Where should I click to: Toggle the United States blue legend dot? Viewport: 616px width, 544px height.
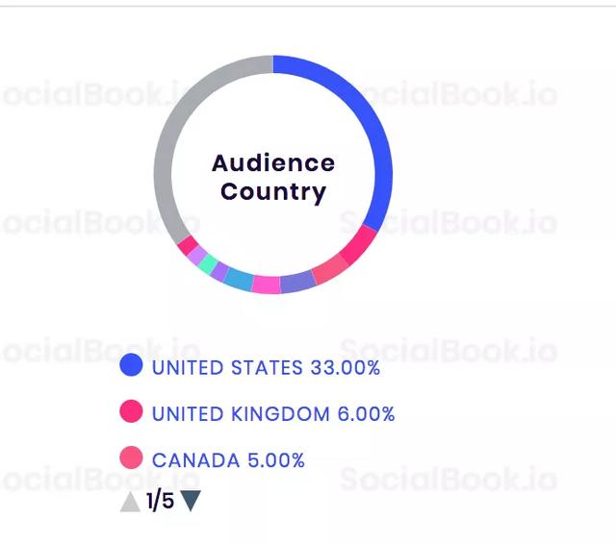[x=131, y=365]
